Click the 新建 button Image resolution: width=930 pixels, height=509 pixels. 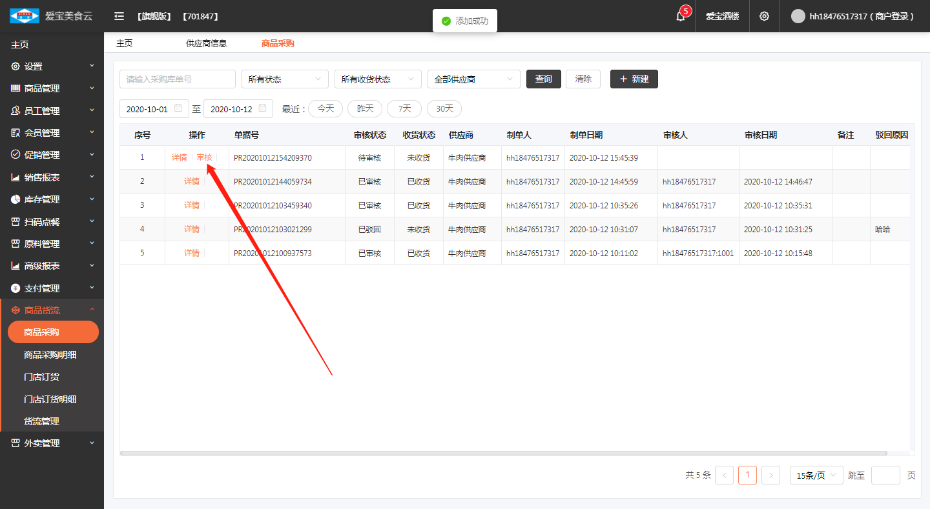click(634, 79)
